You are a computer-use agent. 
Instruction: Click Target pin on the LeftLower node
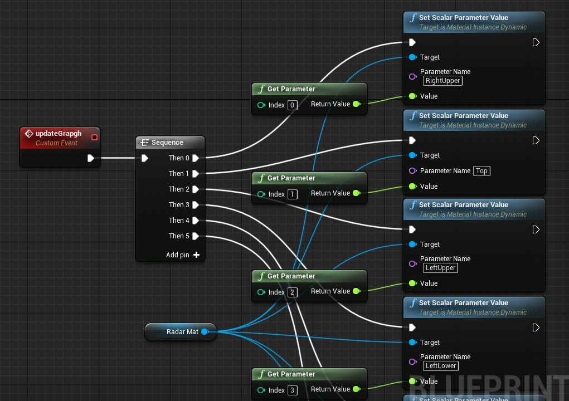tap(412, 343)
